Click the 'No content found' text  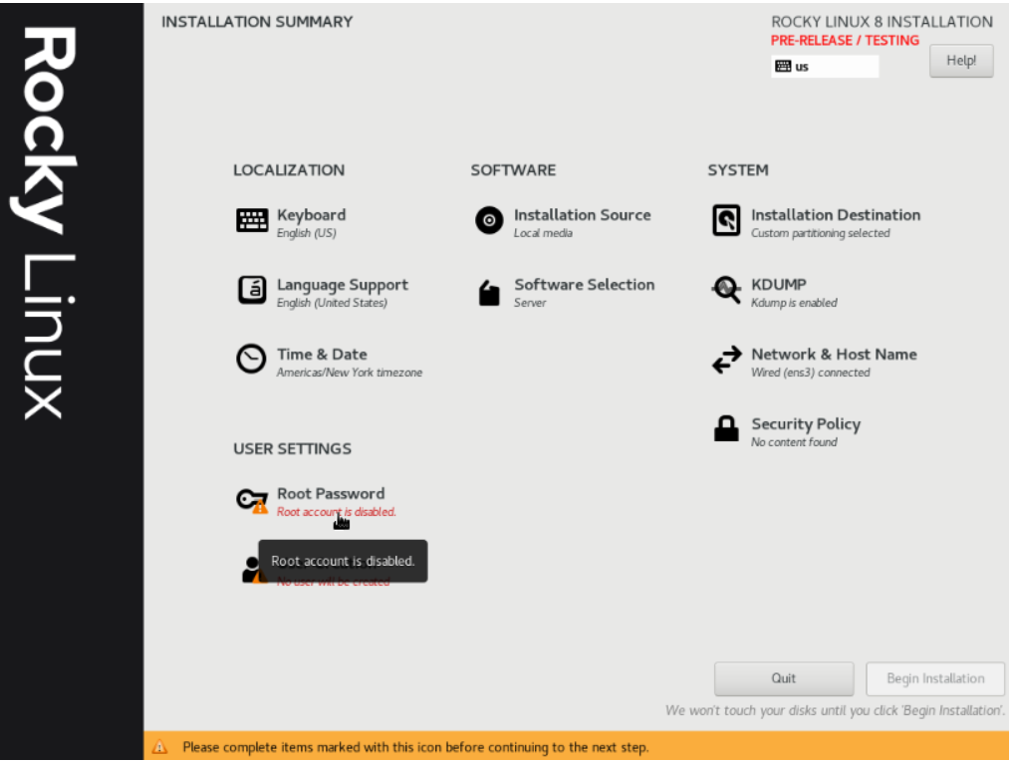tap(793, 442)
